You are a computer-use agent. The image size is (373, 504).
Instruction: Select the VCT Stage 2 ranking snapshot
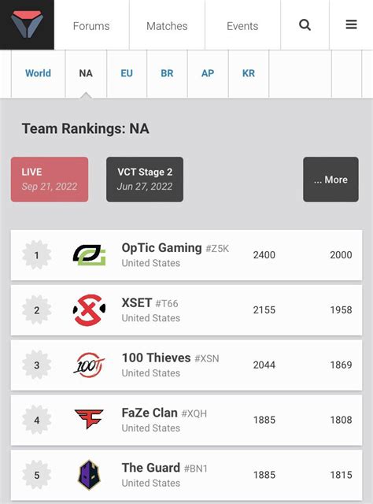pos(145,180)
